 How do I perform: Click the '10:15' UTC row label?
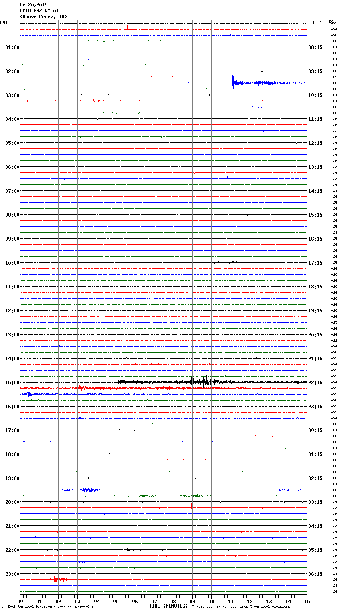[x=315, y=95]
